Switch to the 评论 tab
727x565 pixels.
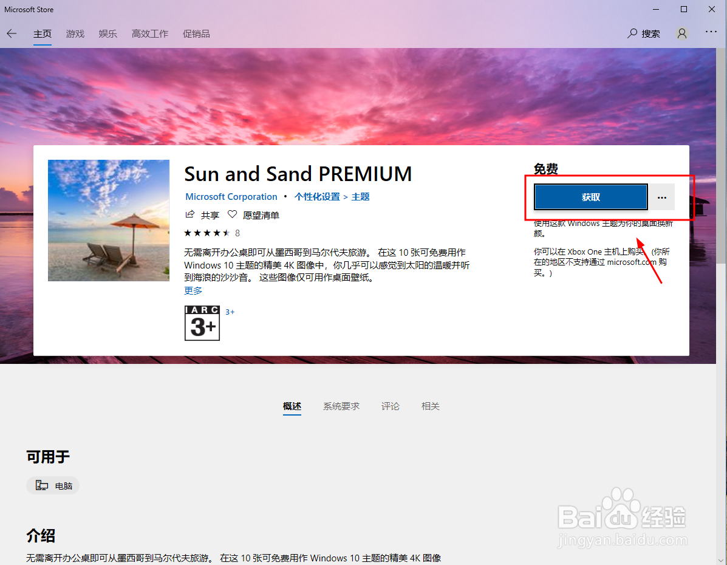click(391, 406)
